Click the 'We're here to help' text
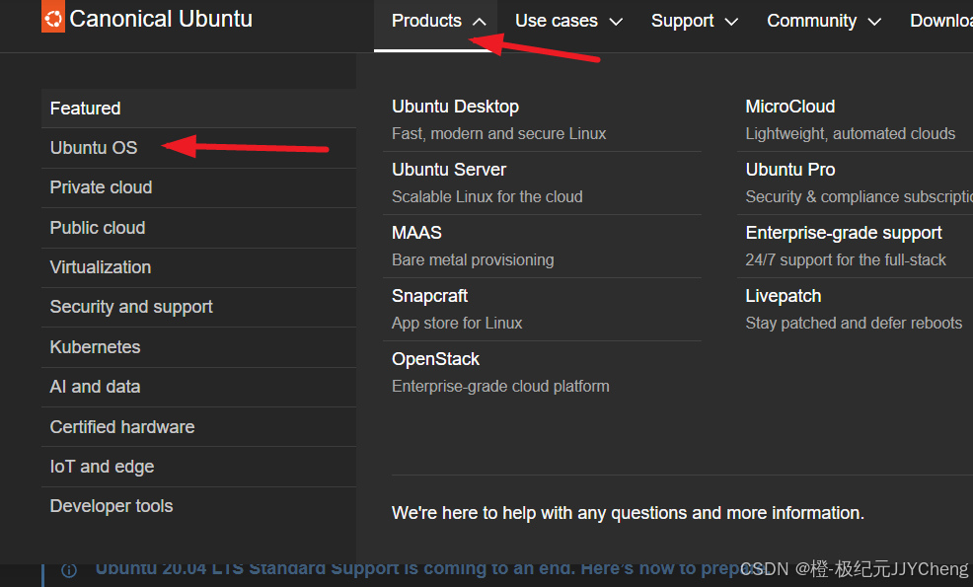 click(x=628, y=513)
